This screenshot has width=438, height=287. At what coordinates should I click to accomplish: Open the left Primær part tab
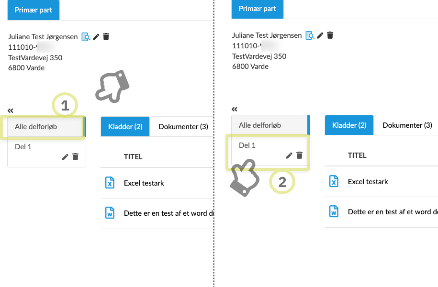pyautogui.click(x=33, y=10)
